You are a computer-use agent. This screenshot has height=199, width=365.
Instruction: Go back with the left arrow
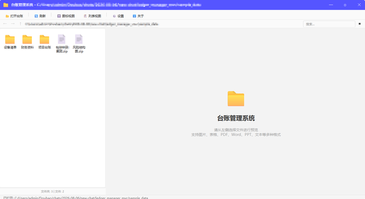pos(5,24)
